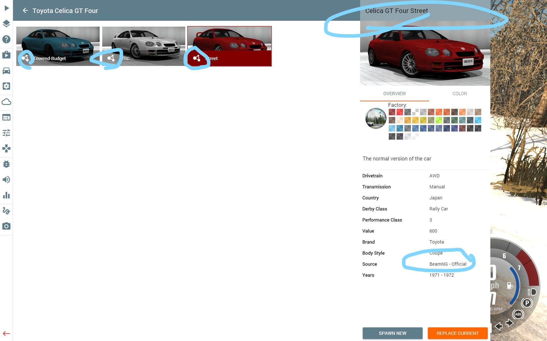Click the play icon in the sidebar
Screen dimensions: 547x341
(6, 8)
